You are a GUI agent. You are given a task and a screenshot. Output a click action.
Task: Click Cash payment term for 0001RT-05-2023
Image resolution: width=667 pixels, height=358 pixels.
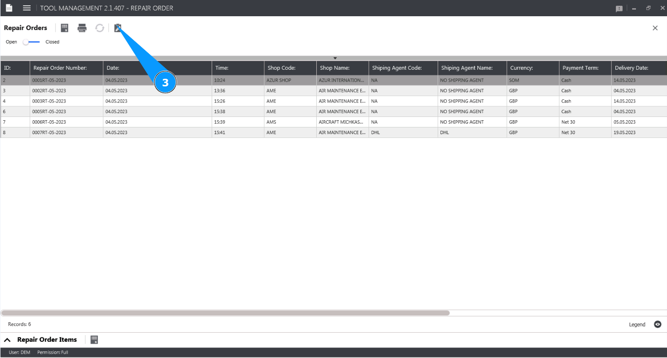(585, 80)
